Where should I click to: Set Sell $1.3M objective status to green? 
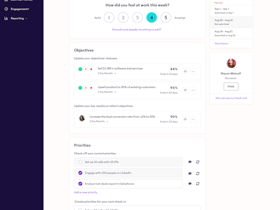[80, 69]
